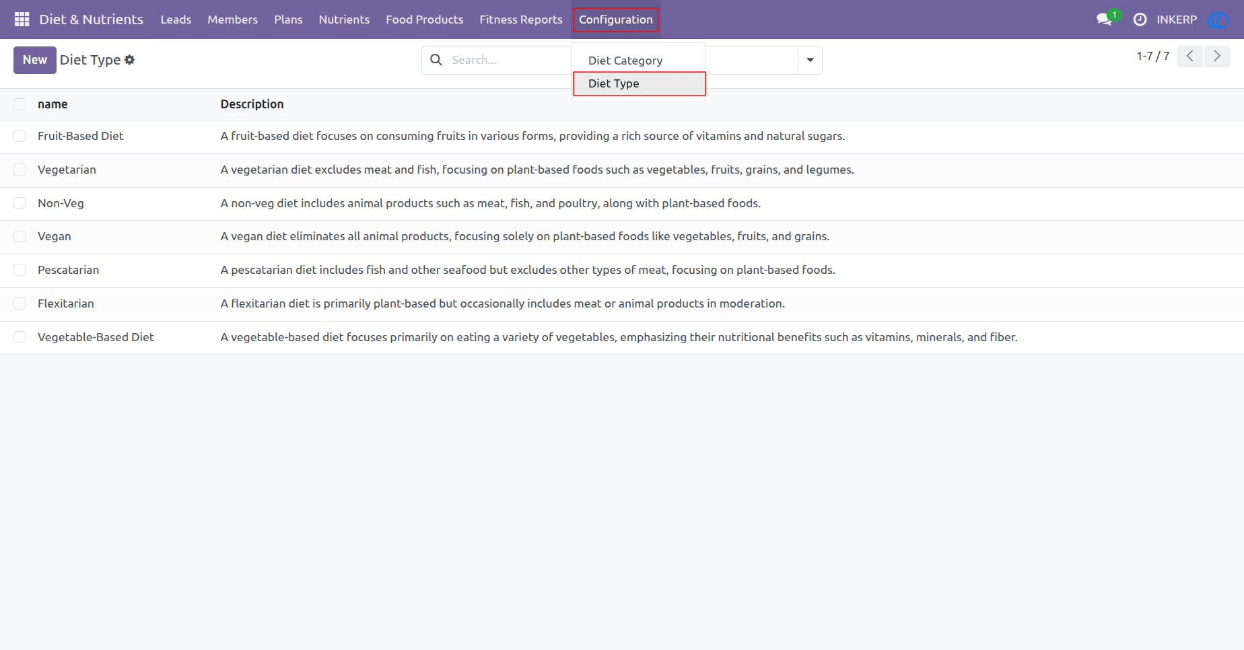The width and height of the screenshot is (1244, 650).
Task: Open the Vegetable-Based Diet record
Action: (x=96, y=337)
